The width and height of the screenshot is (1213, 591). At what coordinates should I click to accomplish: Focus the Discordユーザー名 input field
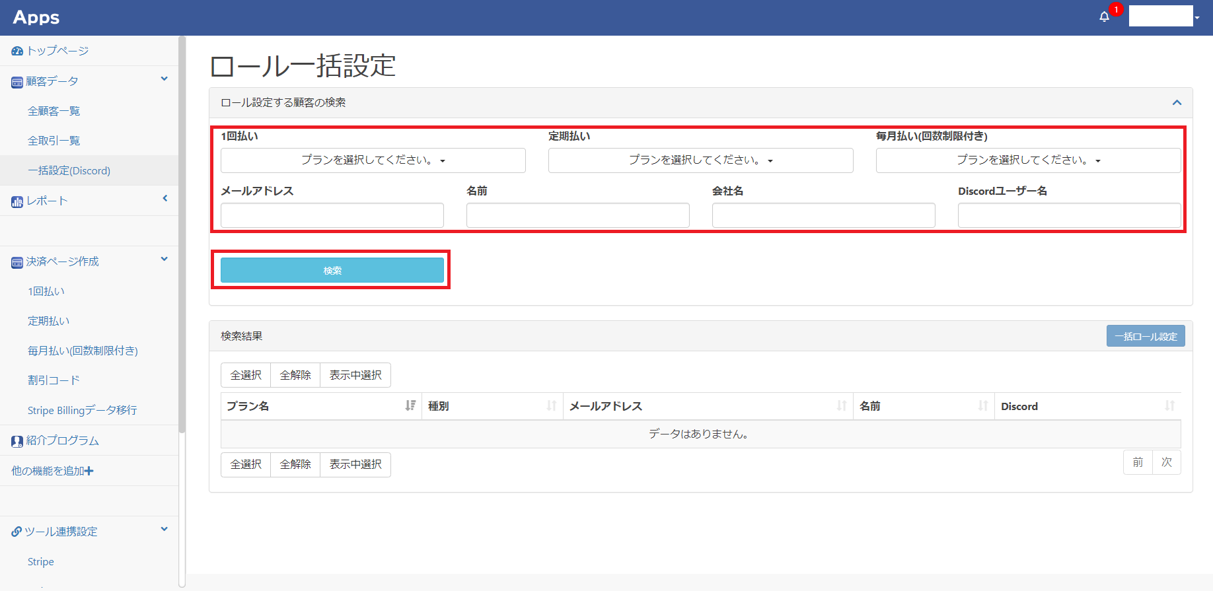coord(1070,215)
